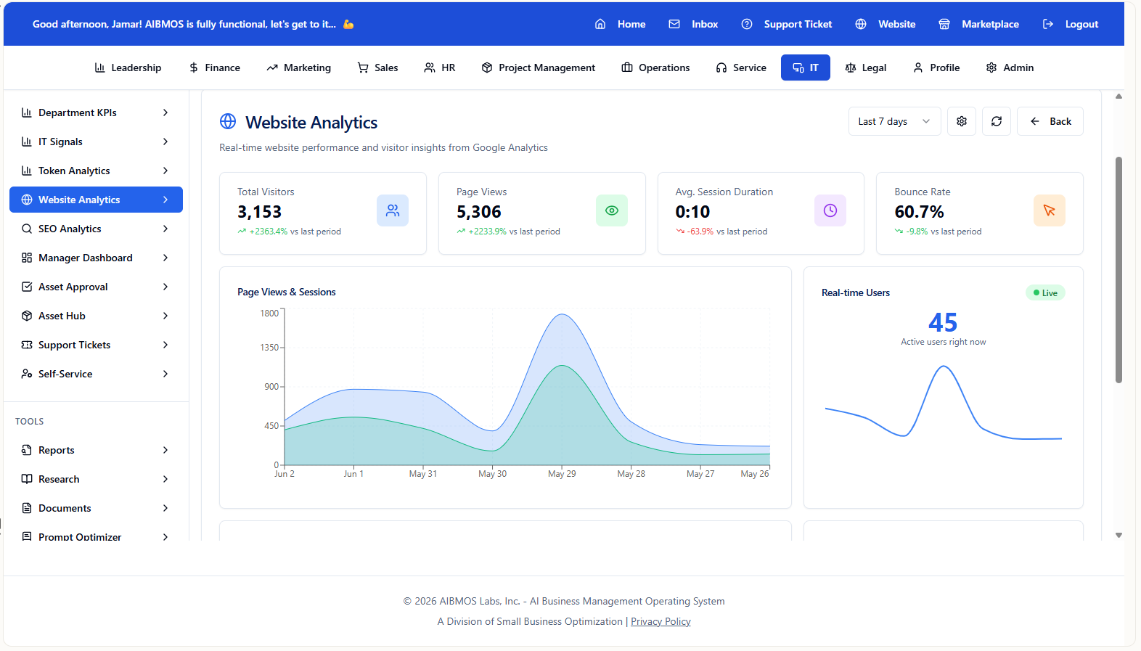Click the May 29 peak on Page Views chart
The width and height of the screenshot is (1141, 651).
[562, 314]
